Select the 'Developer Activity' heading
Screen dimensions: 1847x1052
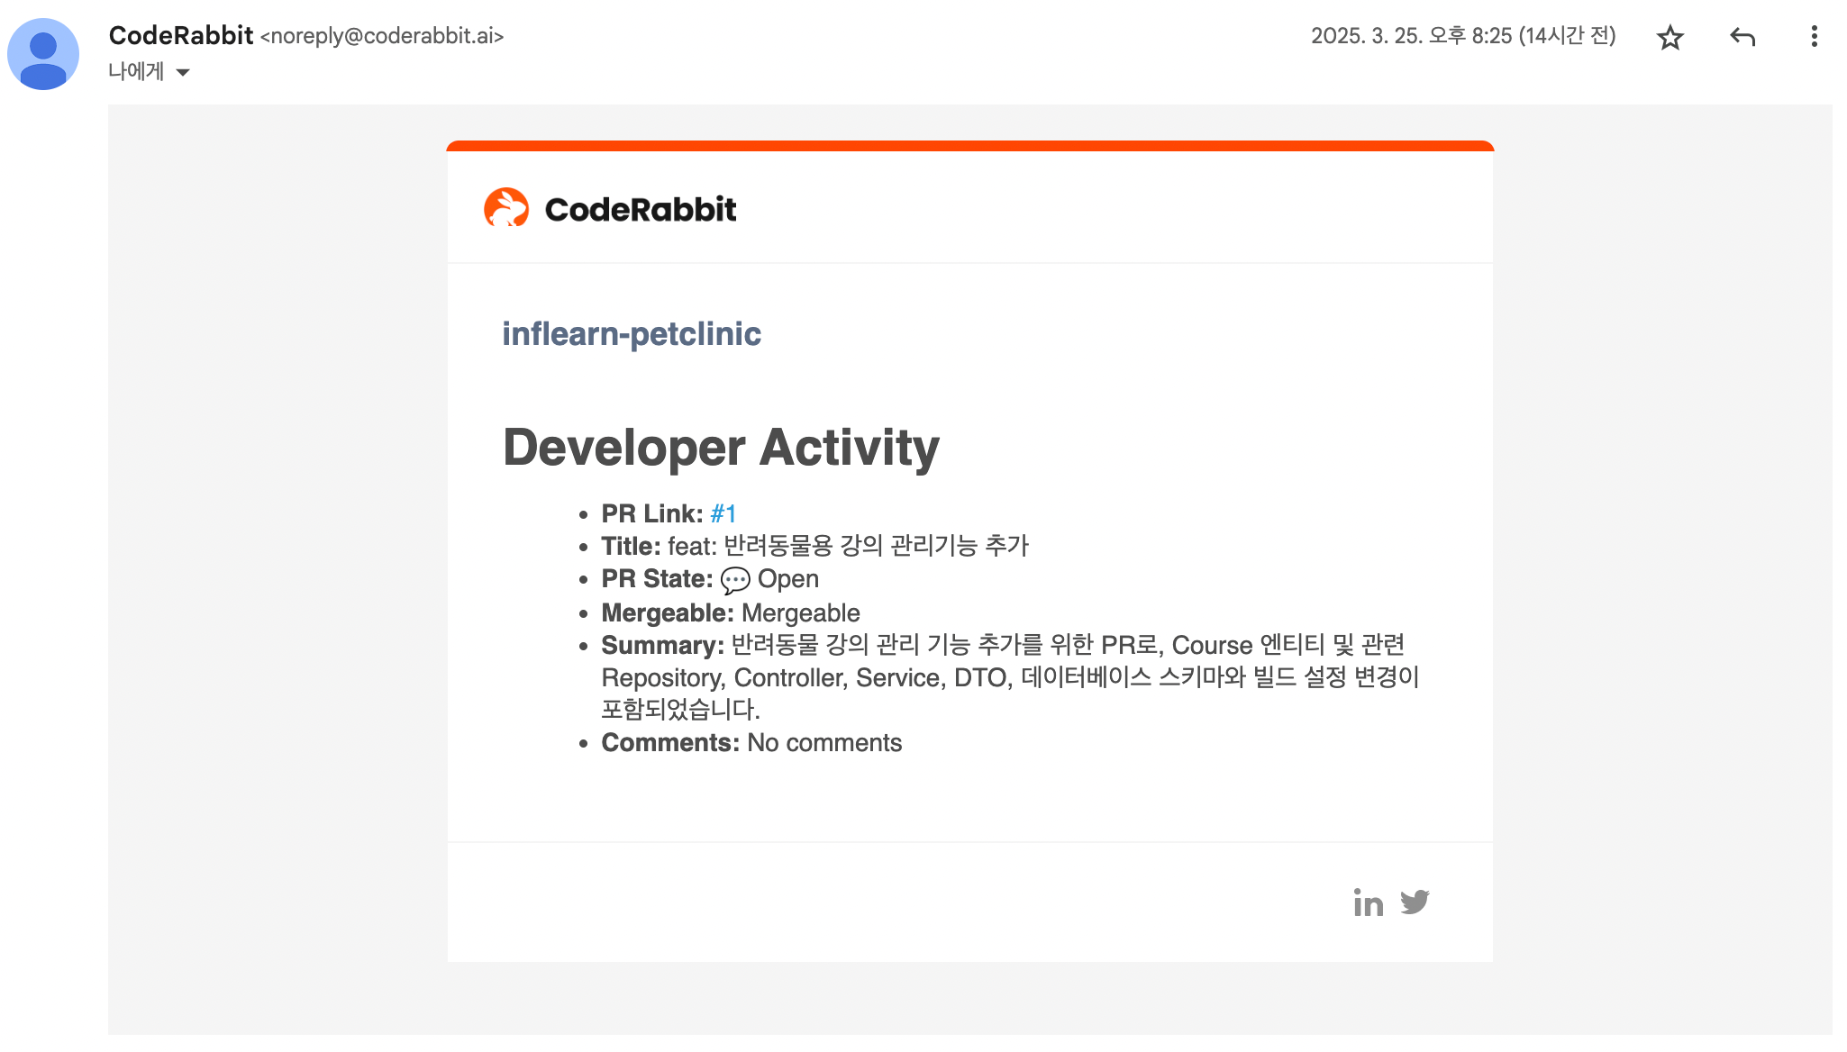click(720, 449)
